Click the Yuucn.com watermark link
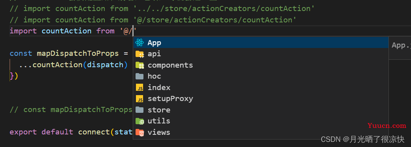Image resolution: width=411 pixels, height=147 pixels. coord(387,126)
